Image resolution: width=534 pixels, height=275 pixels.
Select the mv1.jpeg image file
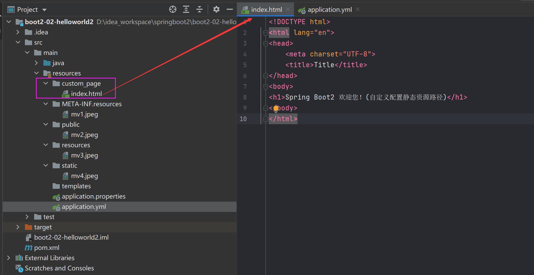click(84, 114)
